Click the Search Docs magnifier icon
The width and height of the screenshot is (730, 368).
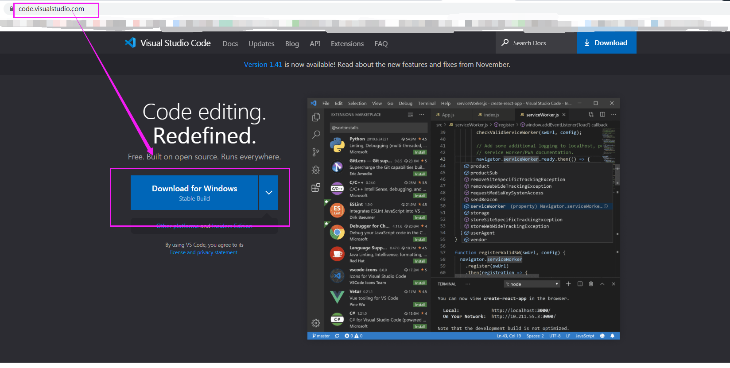click(505, 43)
